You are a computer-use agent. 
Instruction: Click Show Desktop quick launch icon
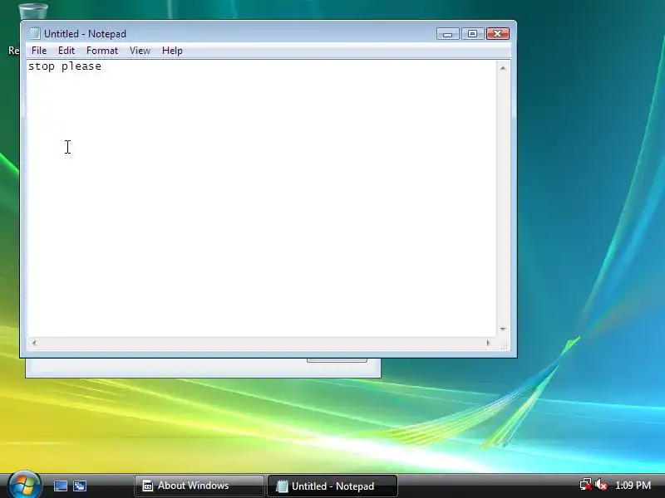pos(60,486)
